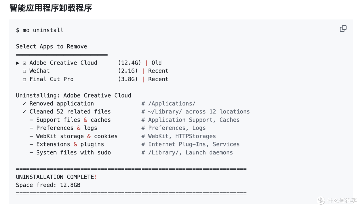The height and width of the screenshot is (208, 360).
Task: Click the 'Space freed: 12.8GB' line
Action: tap(48, 185)
